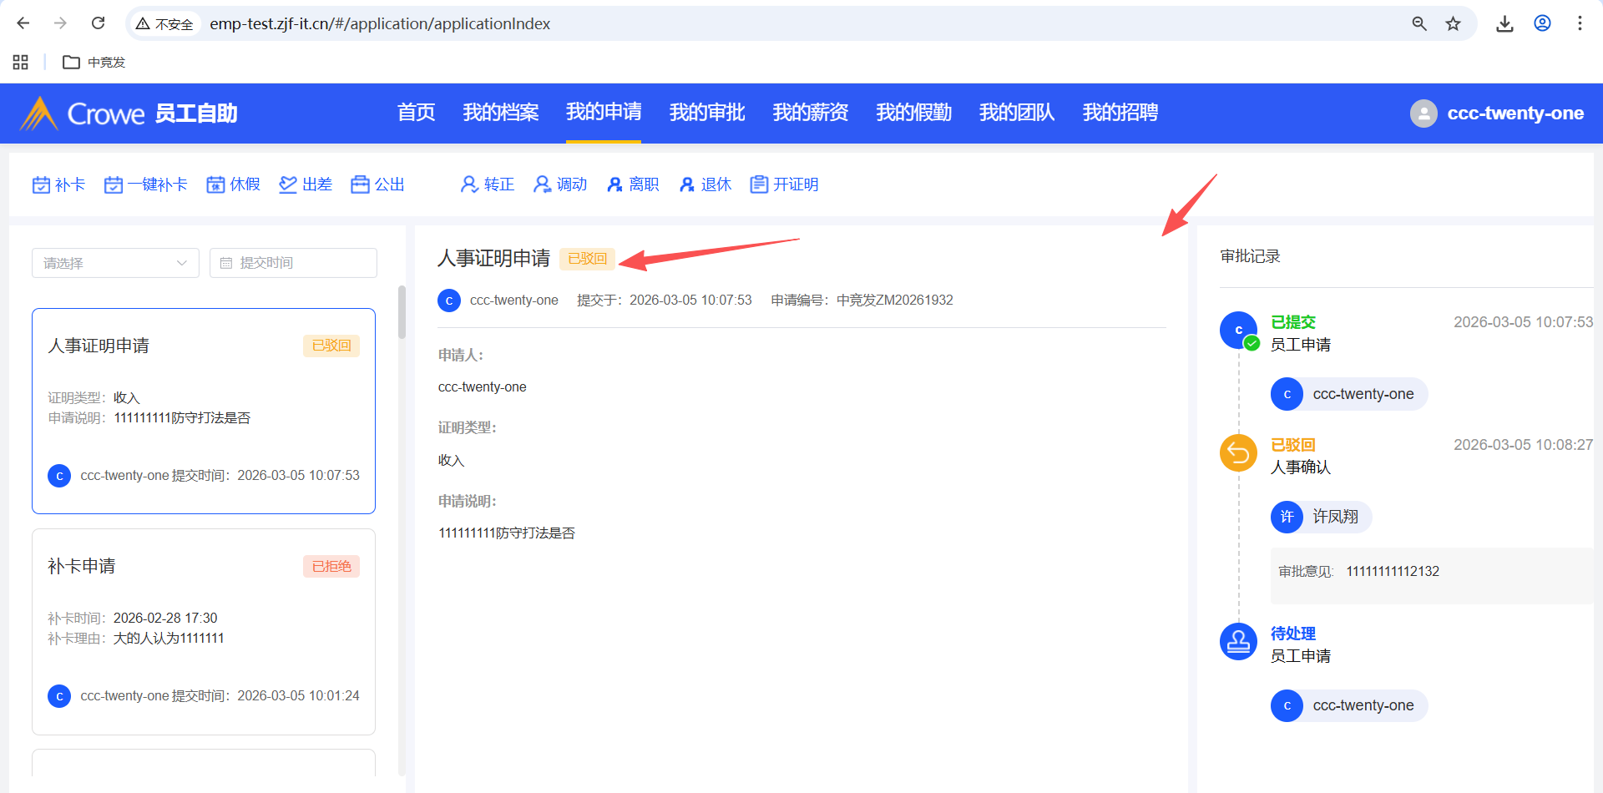Open the 首页 tab

(416, 113)
